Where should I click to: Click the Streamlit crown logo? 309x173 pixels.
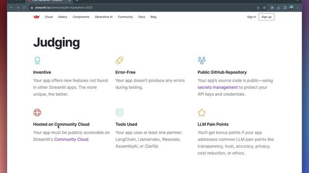36,17
